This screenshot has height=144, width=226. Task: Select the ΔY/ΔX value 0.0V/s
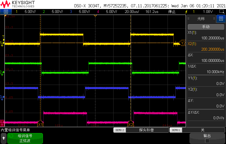219,118
